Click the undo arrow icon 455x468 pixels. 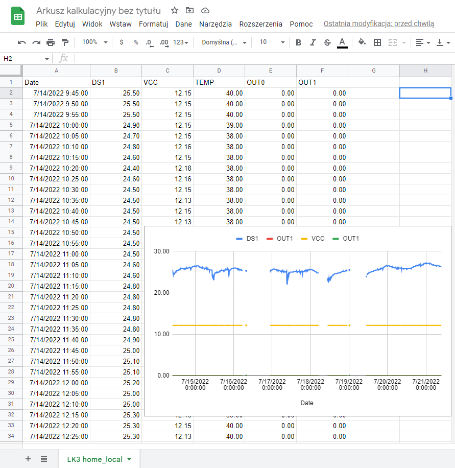click(21, 42)
